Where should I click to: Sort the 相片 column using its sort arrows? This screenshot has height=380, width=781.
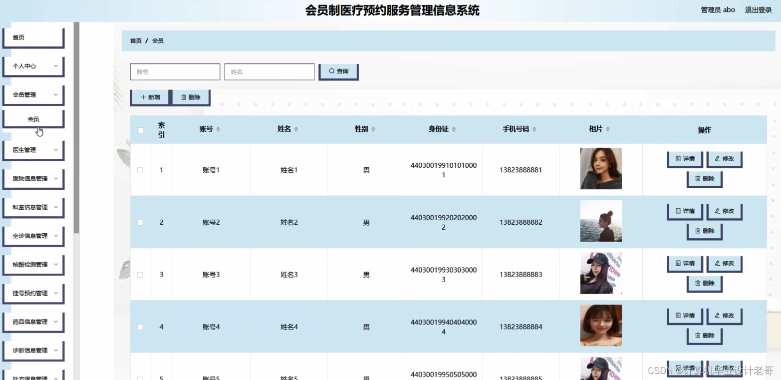608,129
